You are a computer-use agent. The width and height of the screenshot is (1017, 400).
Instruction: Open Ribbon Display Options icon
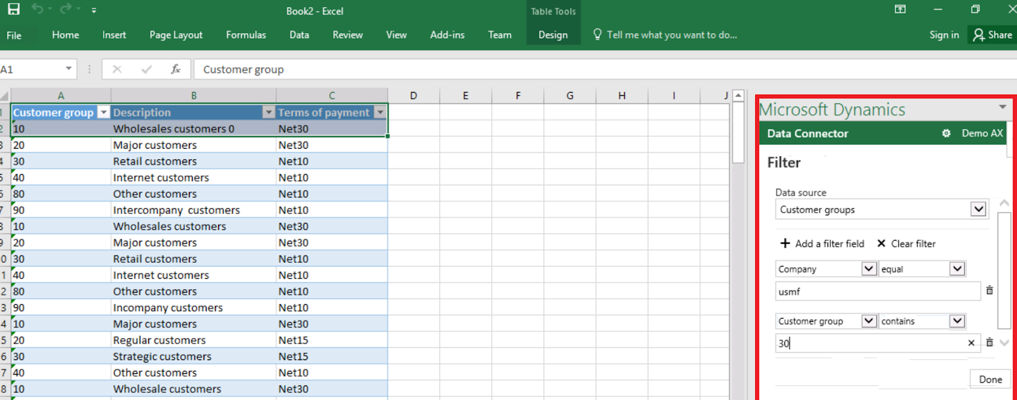coord(900,9)
